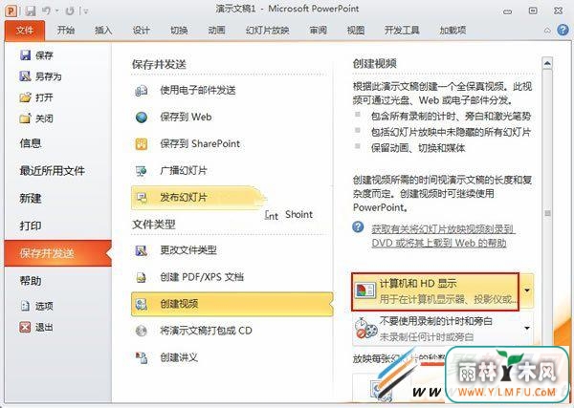Click the package to CD disc icon
The width and height of the screenshot is (574, 408).
(142, 331)
